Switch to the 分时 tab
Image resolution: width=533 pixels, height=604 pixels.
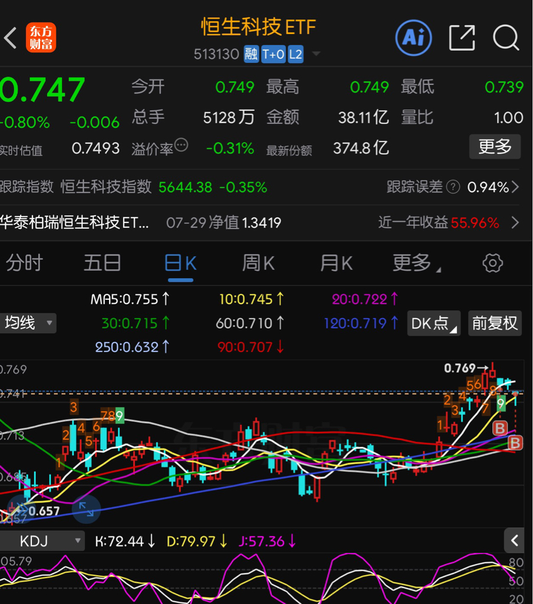click(24, 263)
